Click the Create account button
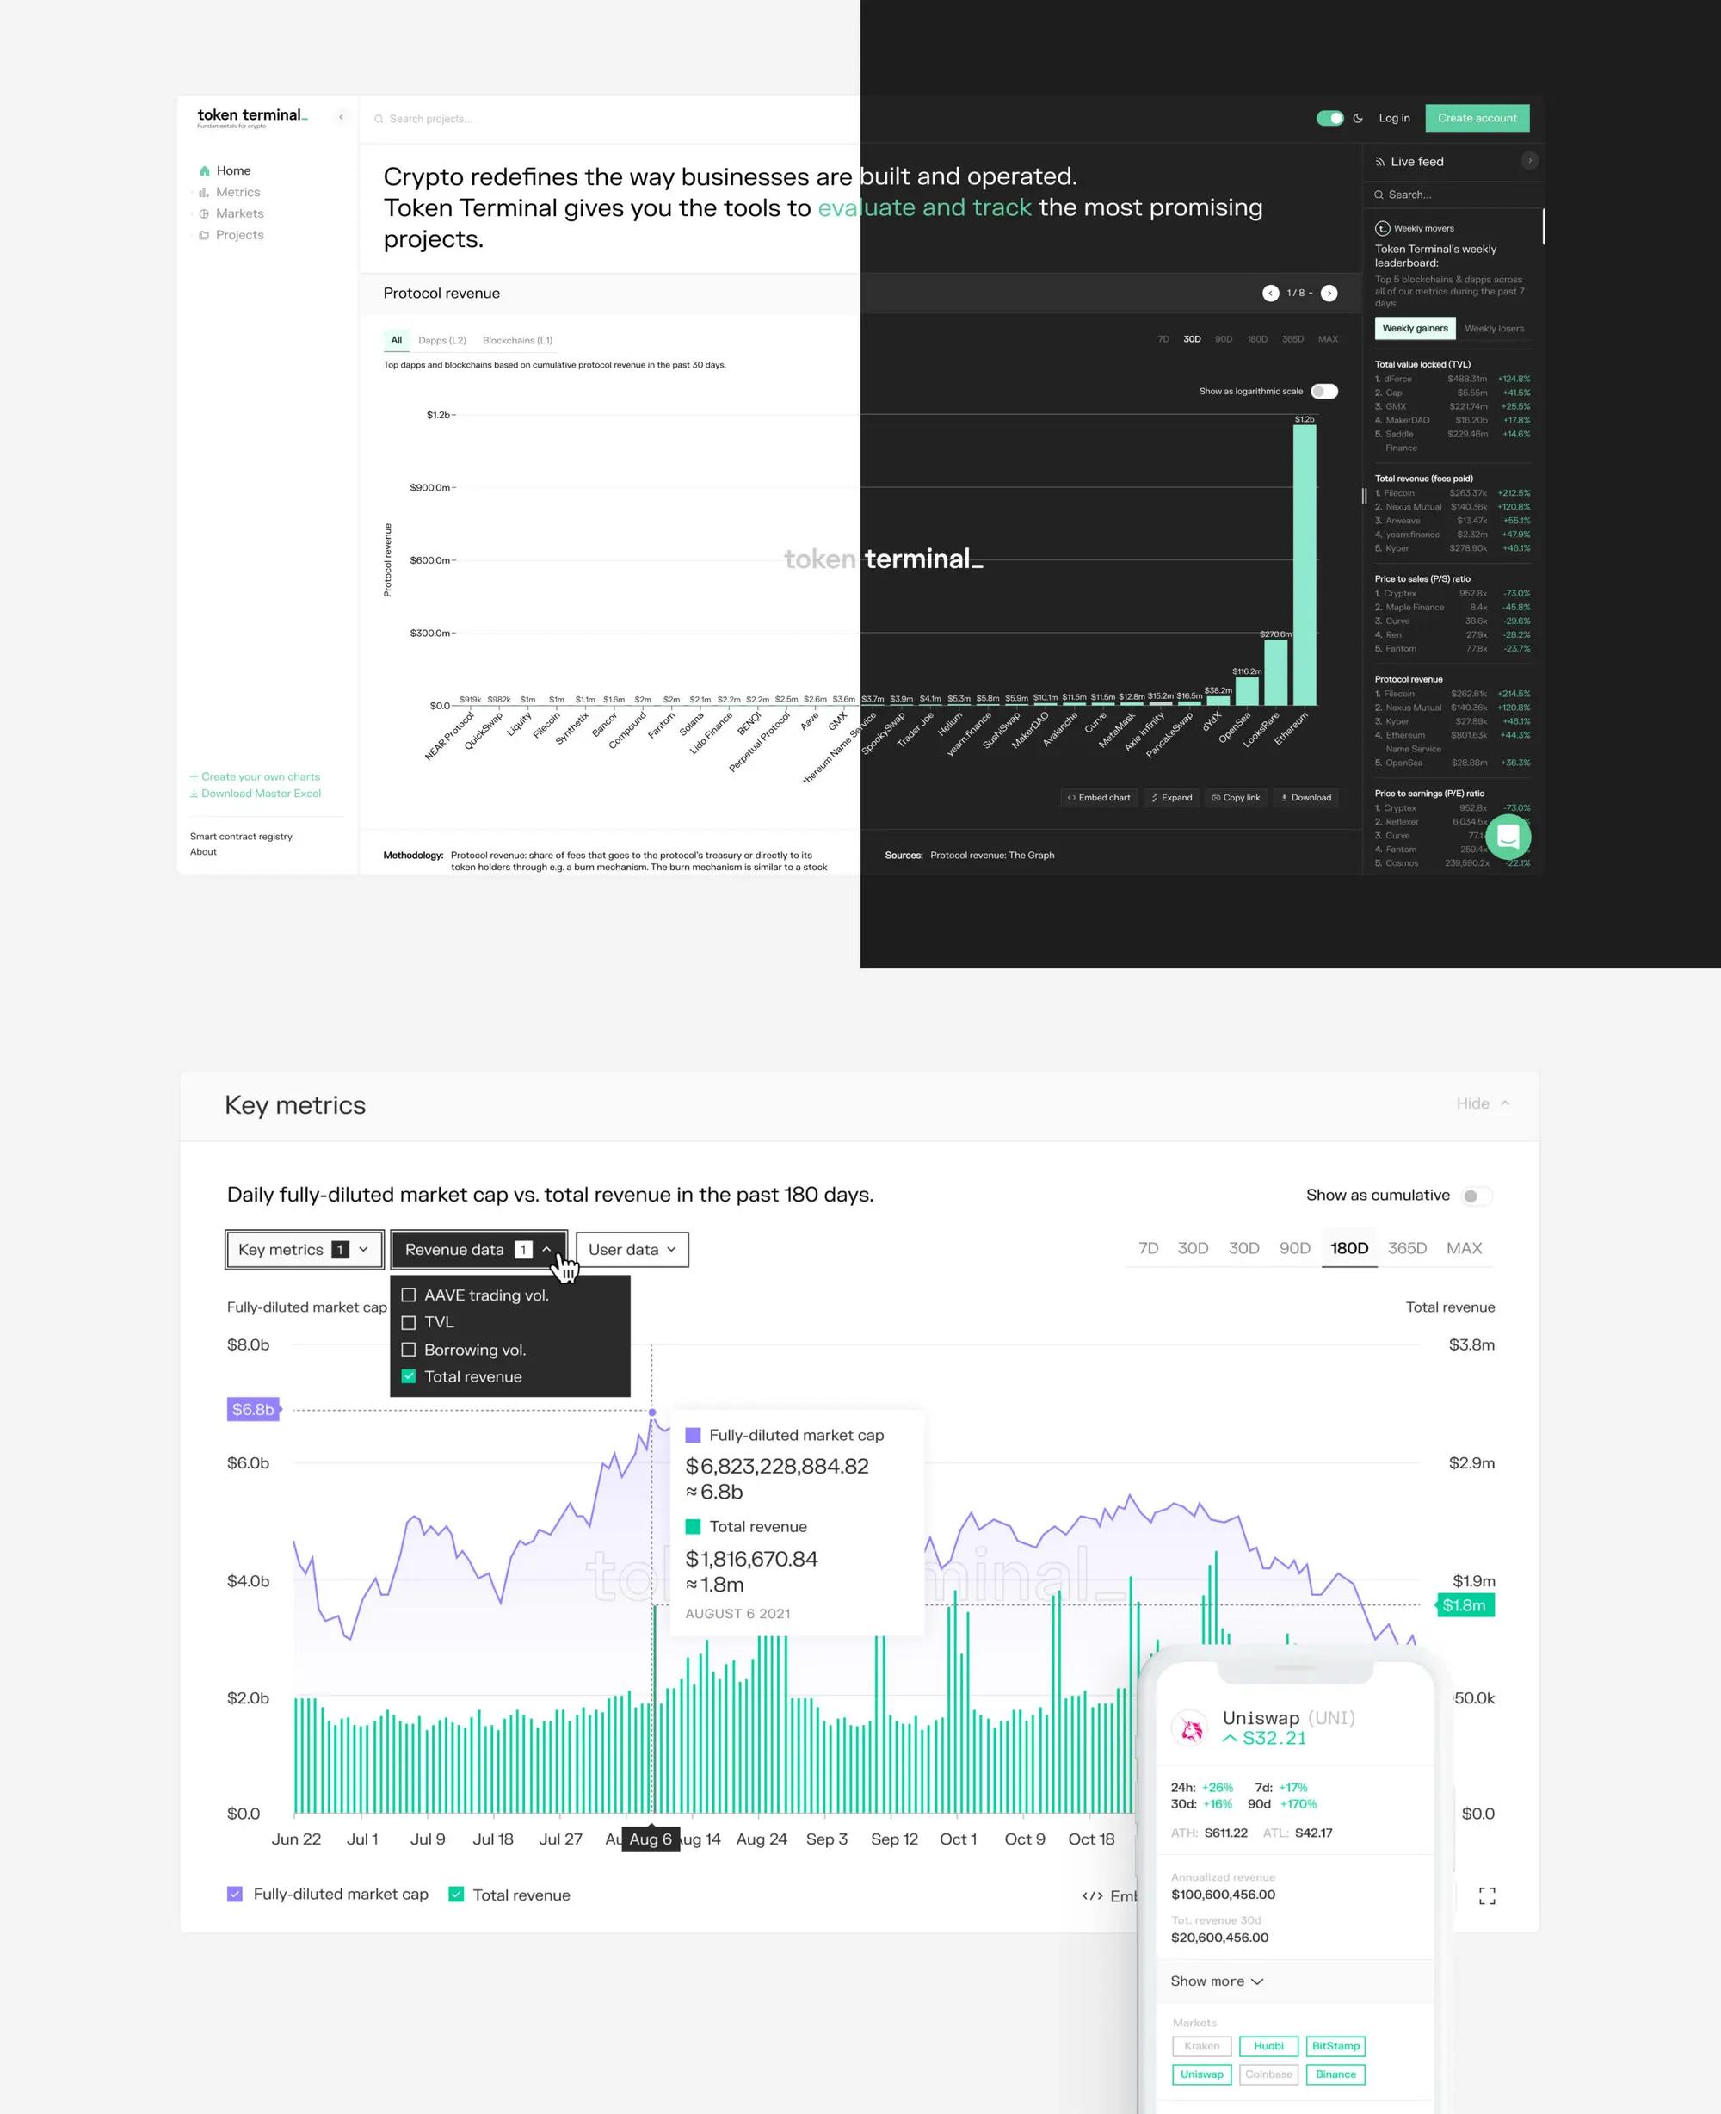 pyautogui.click(x=1477, y=118)
